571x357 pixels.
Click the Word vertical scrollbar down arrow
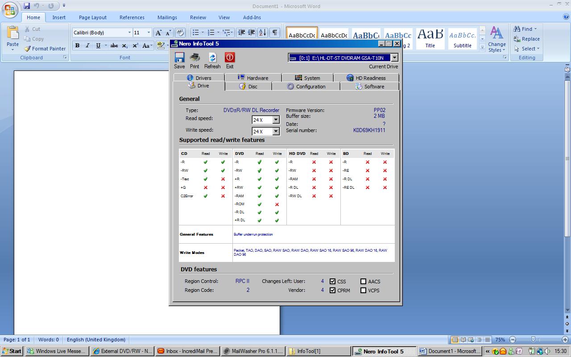(567, 310)
